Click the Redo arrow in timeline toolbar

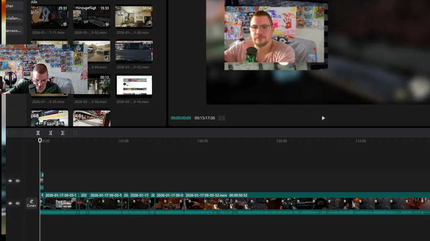(x=26, y=133)
